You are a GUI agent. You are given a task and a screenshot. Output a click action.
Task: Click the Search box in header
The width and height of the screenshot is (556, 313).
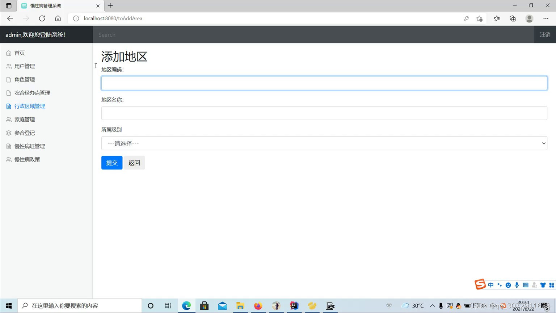click(313, 35)
